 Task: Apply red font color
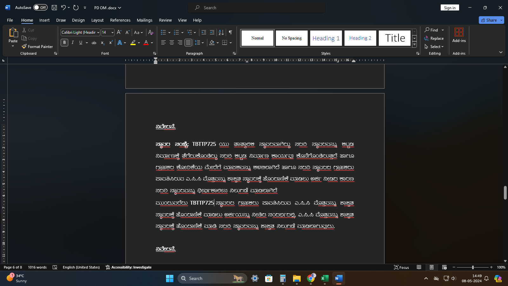146,43
